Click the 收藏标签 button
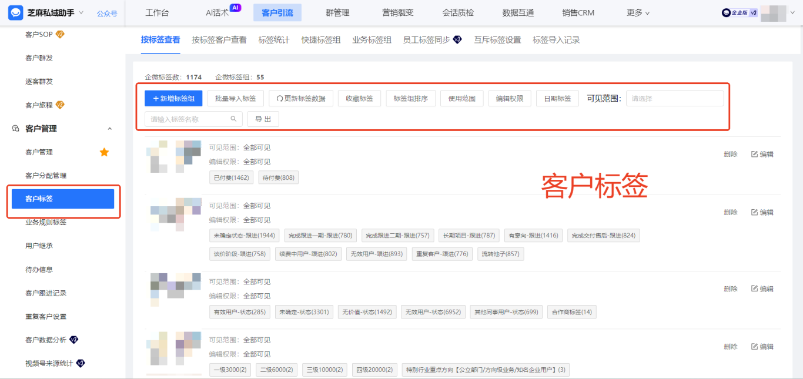 pyautogui.click(x=359, y=99)
